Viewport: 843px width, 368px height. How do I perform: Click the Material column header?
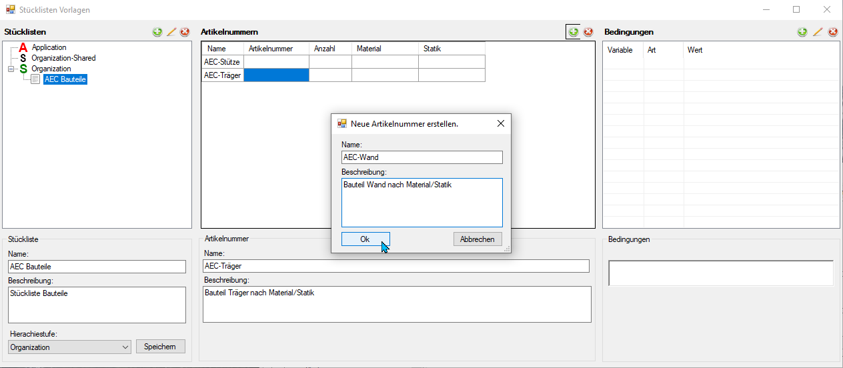385,49
